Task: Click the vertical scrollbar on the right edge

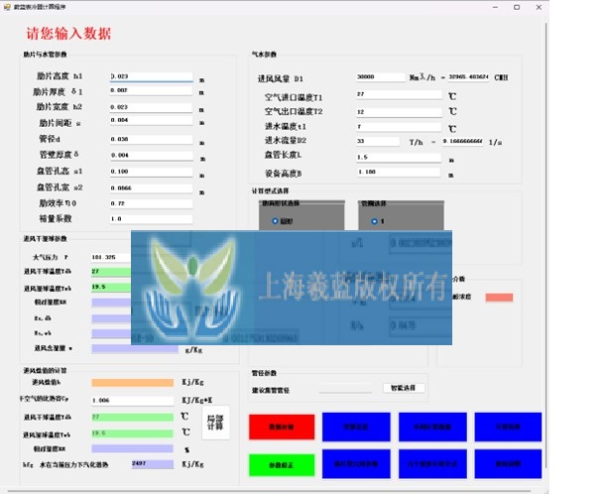Action: coord(545,247)
